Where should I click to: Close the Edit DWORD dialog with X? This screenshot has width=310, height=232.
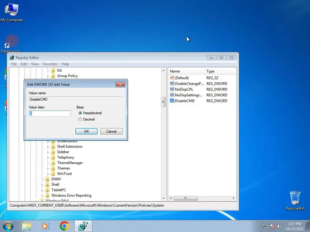tap(120, 85)
